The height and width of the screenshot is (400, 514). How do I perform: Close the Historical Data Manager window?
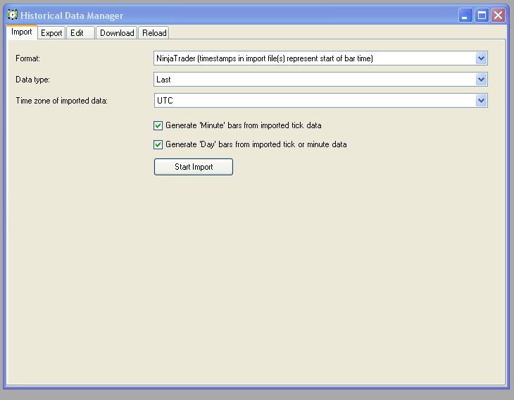point(498,15)
